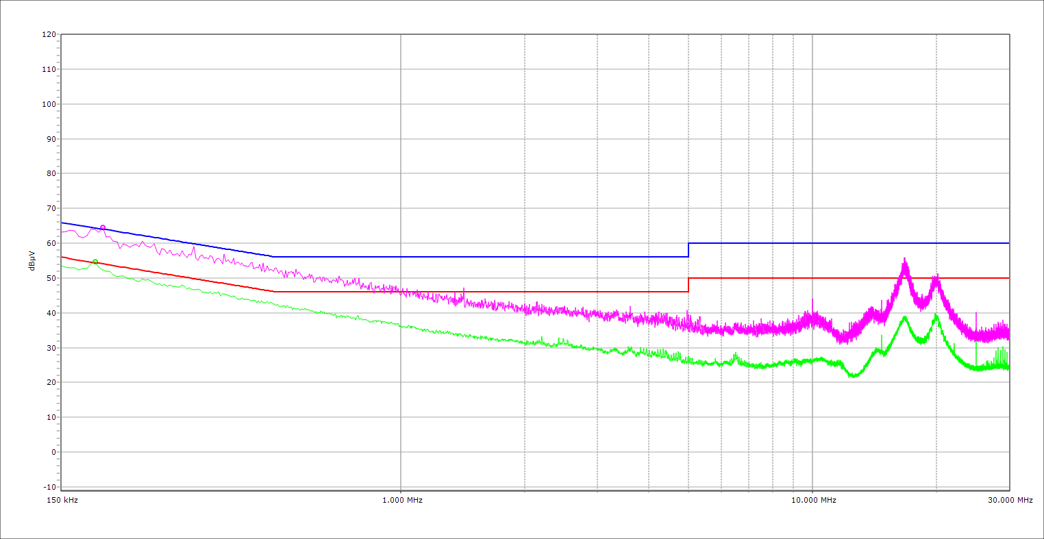This screenshot has width=1044, height=539.
Task: Click the dBµV y-axis unit label
Action: click(x=32, y=260)
